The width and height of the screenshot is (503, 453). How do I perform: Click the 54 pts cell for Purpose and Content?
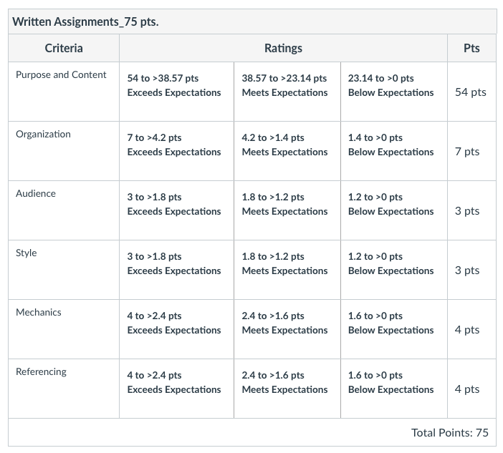pyautogui.click(x=470, y=92)
